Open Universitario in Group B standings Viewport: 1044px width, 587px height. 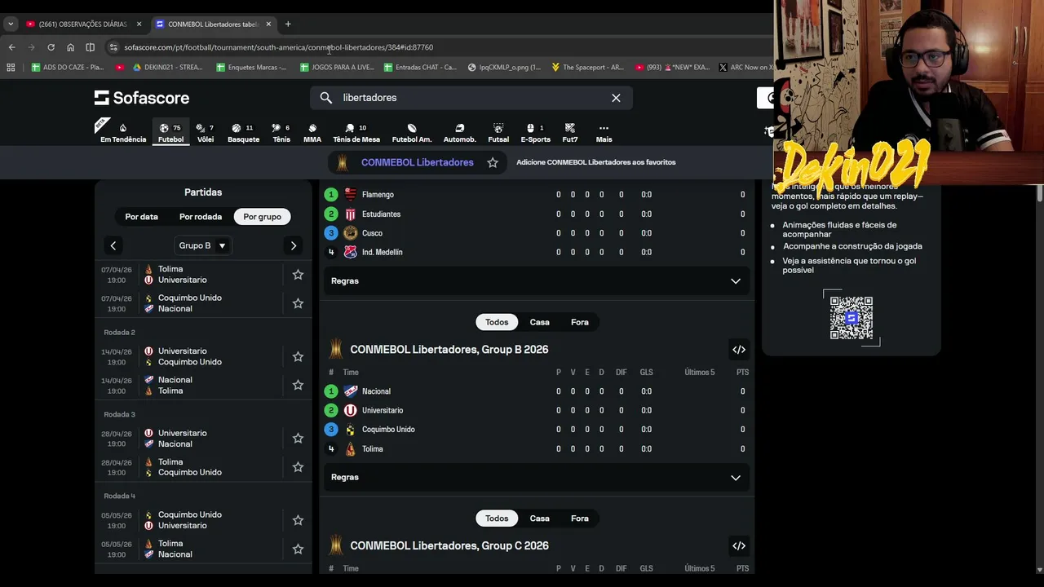pyautogui.click(x=537, y=410)
